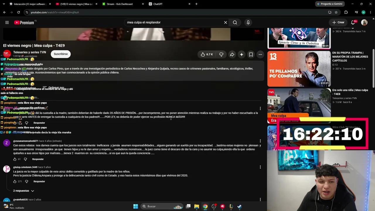Start voice search with microphone
The width and height of the screenshot is (375, 211).
tap(248, 22)
